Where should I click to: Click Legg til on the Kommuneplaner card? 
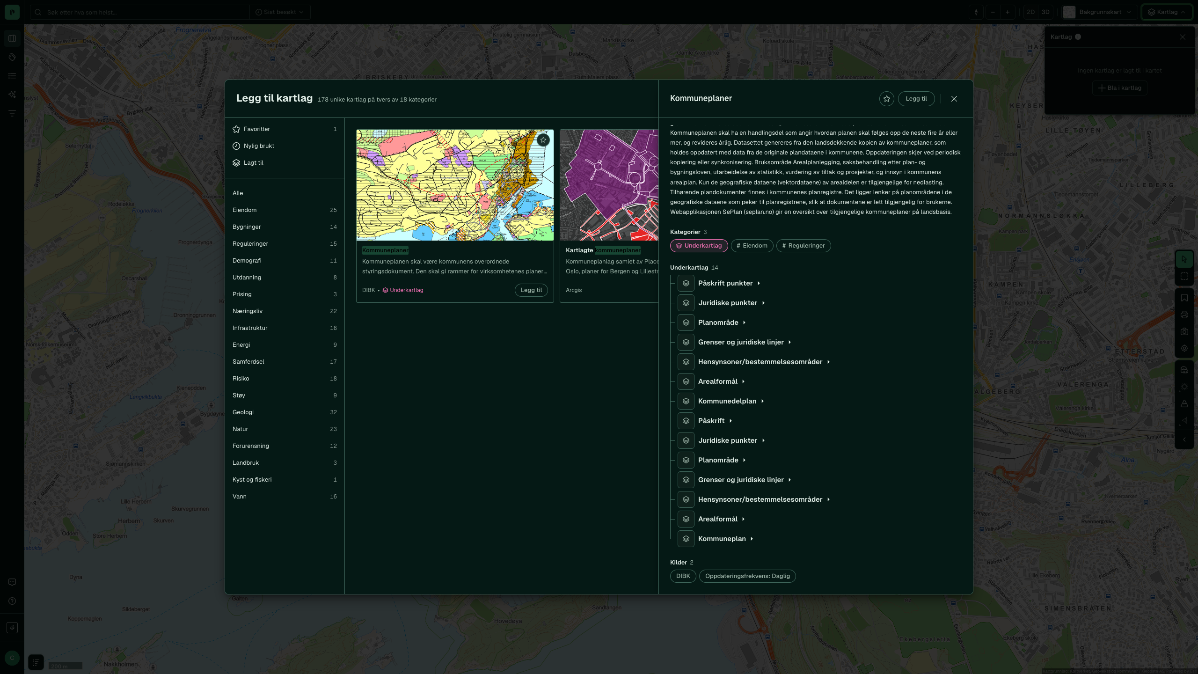(531, 290)
